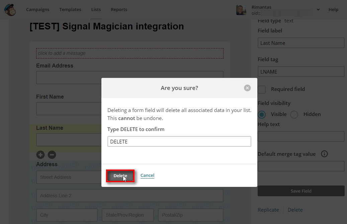Viewport: 347px width, 224px height.
Task: Click the Replicate link
Action: pyautogui.click(x=268, y=210)
